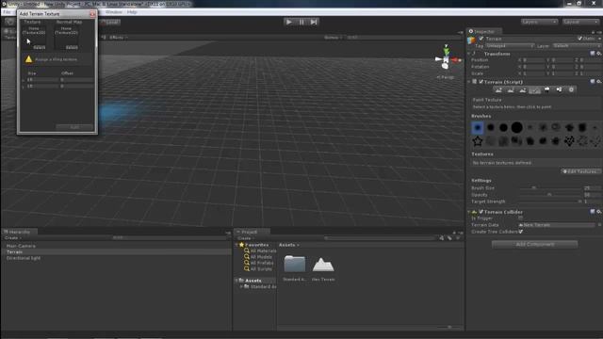
Task: Select the Paint Details terrain tool
Action: click(x=559, y=90)
